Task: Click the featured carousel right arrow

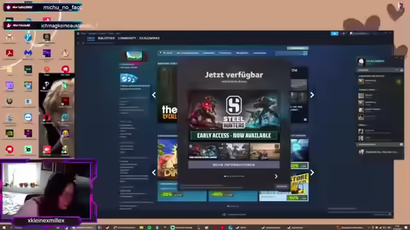Action: click(x=312, y=95)
